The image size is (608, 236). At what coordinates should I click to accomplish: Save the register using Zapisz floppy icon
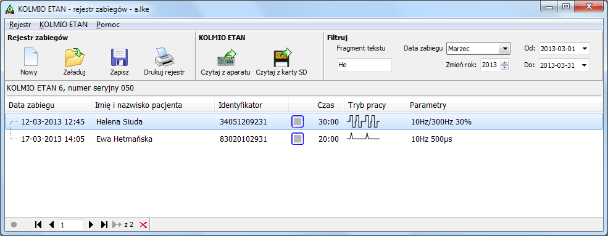tap(119, 61)
